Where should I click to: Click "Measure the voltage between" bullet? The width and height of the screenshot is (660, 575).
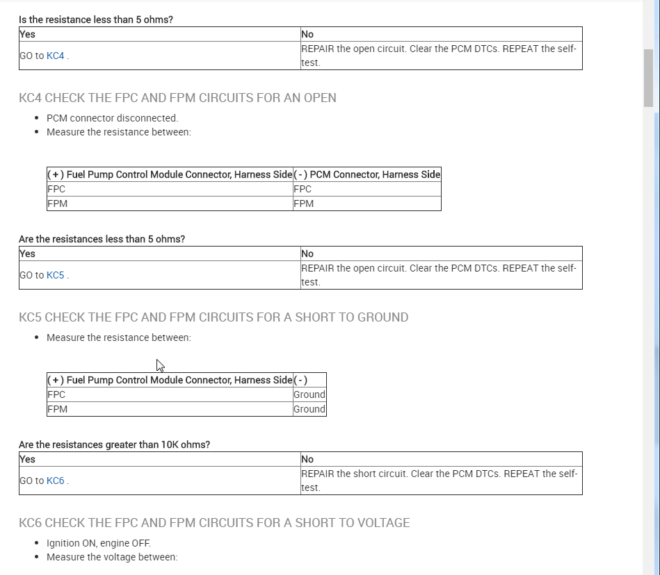tap(112, 557)
